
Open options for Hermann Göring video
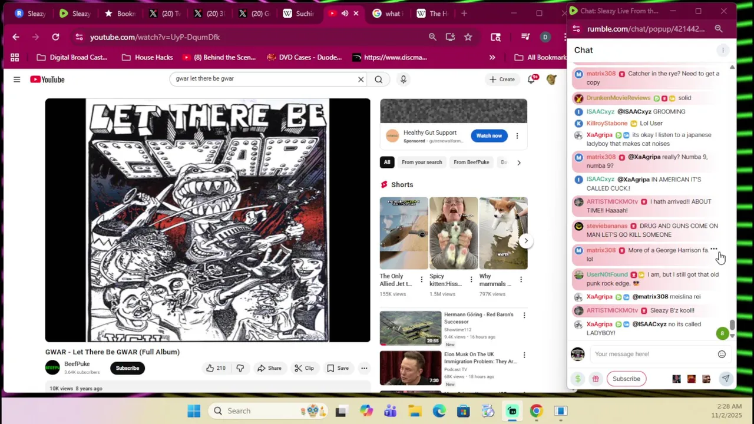click(x=524, y=315)
